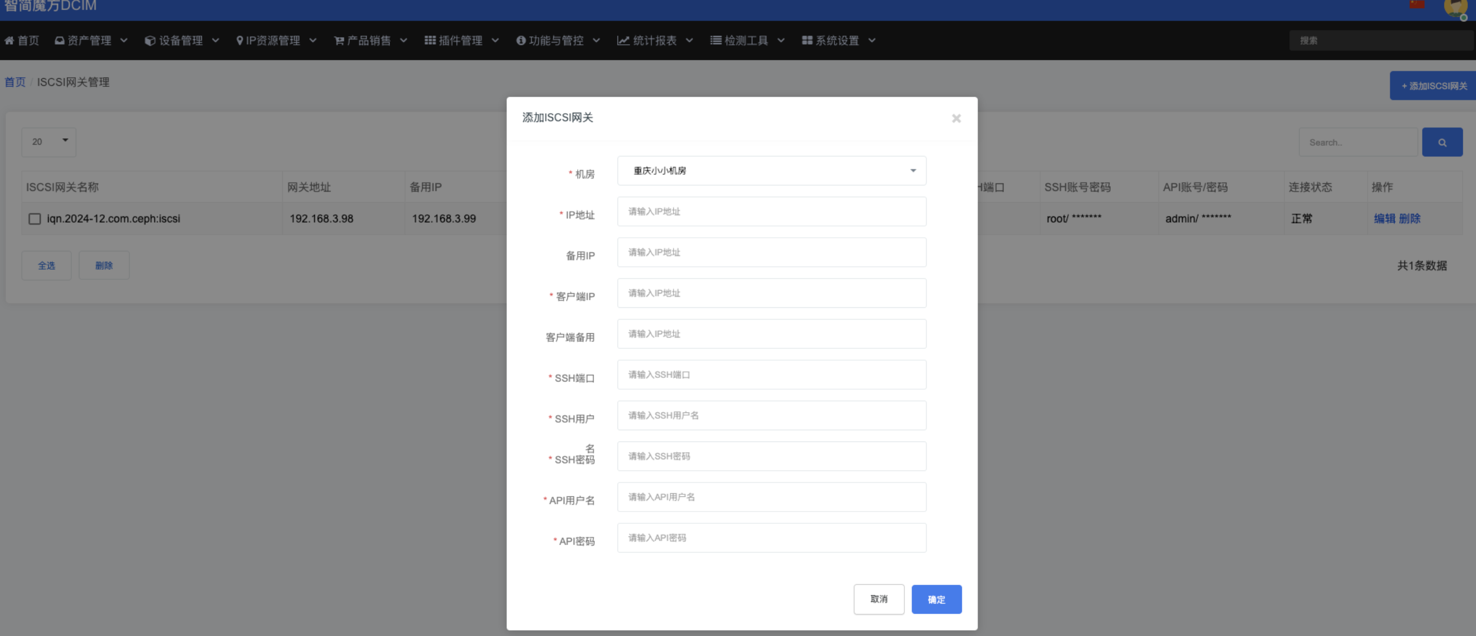Open the 资产管理 menu

[91, 41]
